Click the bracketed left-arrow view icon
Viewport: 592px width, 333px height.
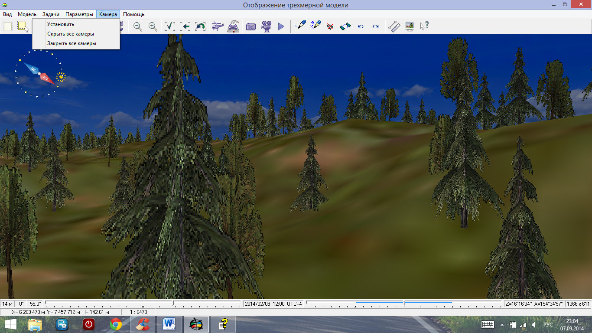click(185, 26)
